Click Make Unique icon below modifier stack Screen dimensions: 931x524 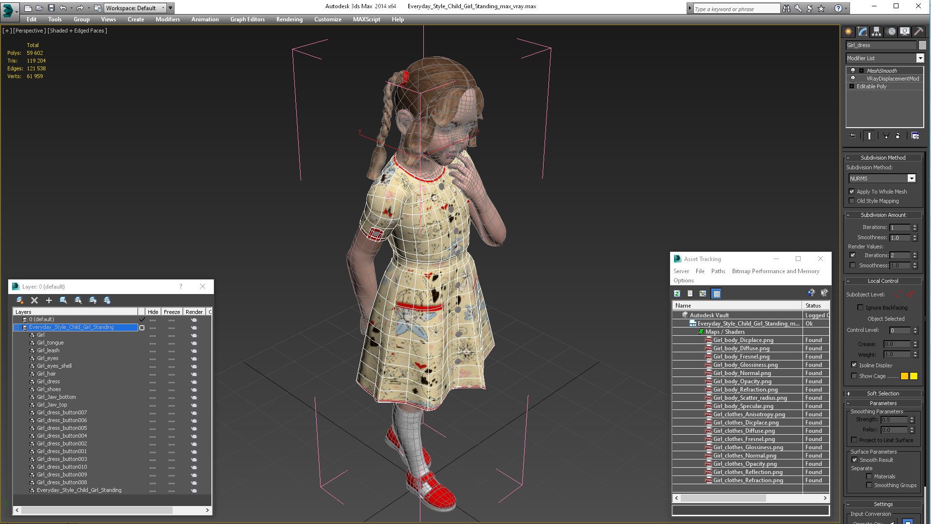[x=886, y=136]
